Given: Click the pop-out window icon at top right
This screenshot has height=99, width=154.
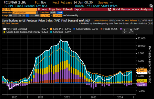Looking at the screenshot, I should pos(151,6).
